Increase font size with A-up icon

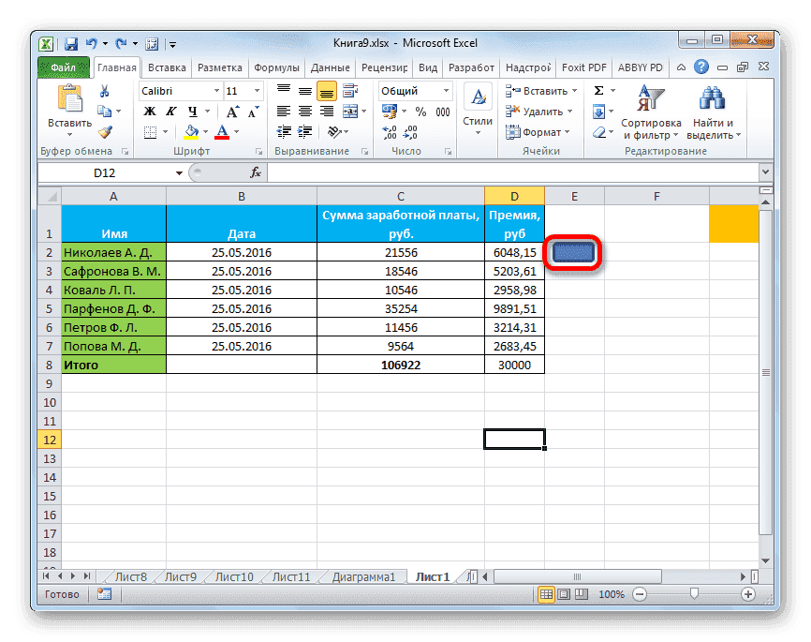click(x=232, y=112)
